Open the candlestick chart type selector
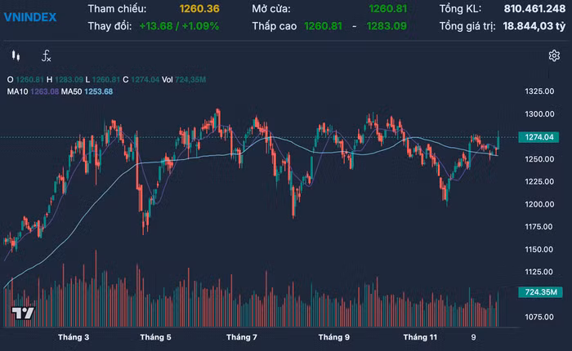Viewport: 572px width, 351px height. (16, 56)
